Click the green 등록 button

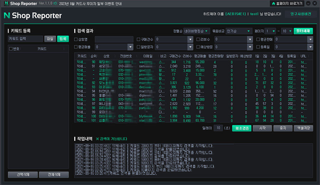point(63,39)
